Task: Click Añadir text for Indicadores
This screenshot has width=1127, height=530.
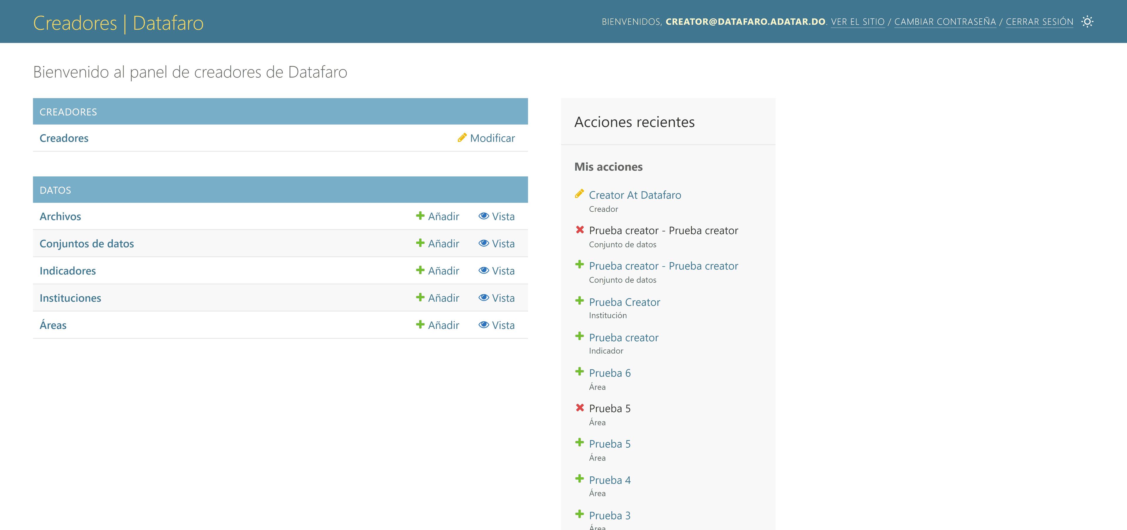Action: pos(444,271)
